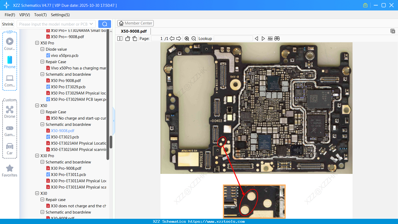Open 'X50-ET3023.pcb' boardview
Image resolution: width=398 pixels, height=224 pixels.
point(65,137)
